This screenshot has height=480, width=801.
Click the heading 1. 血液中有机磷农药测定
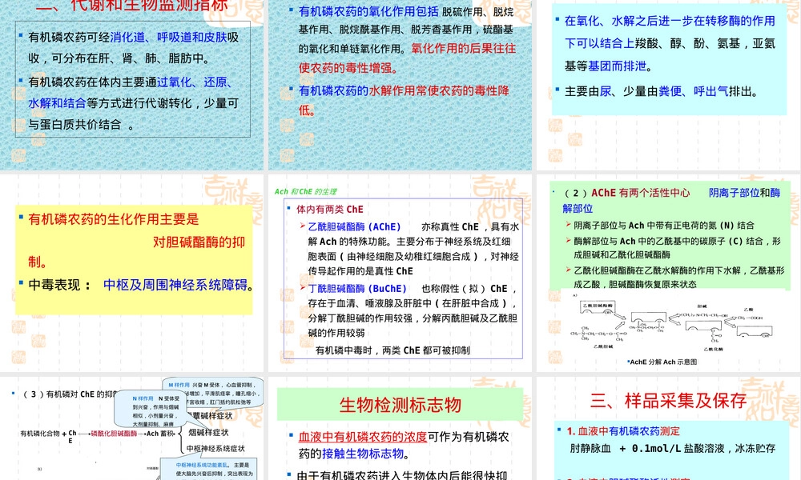pos(623,431)
